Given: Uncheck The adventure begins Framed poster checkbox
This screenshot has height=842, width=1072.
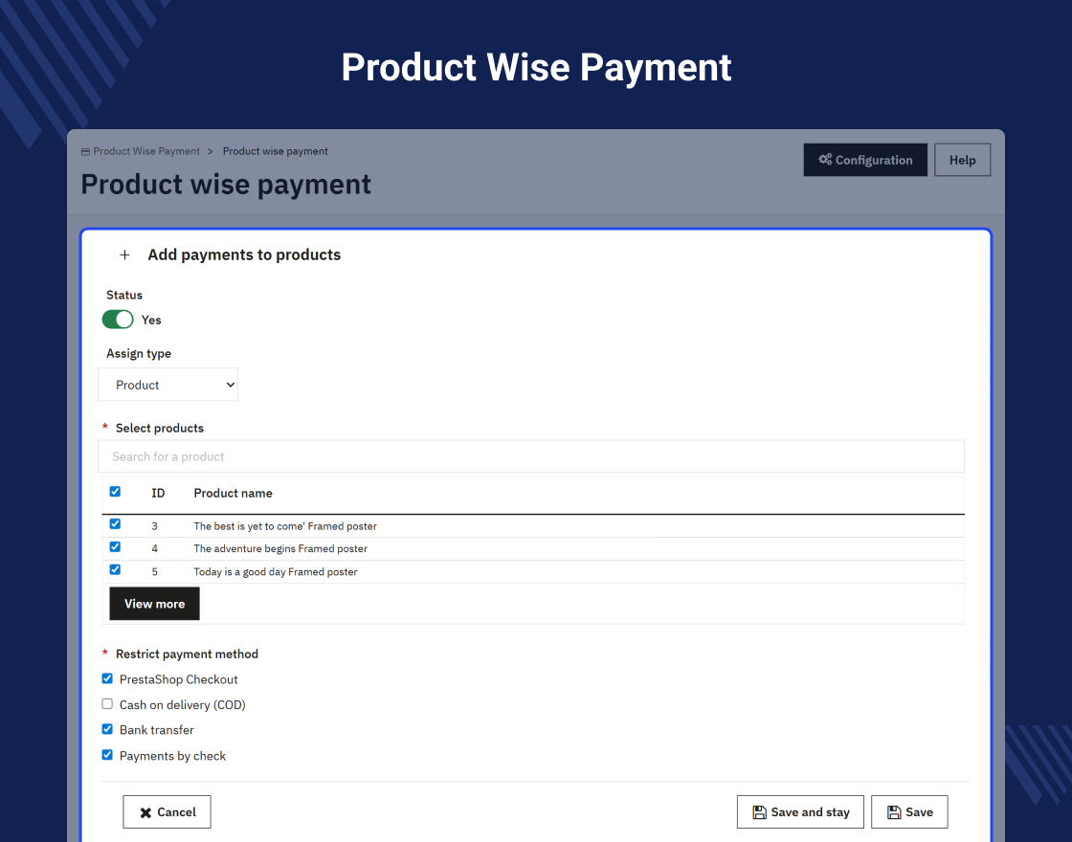Looking at the screenshot, I should coord(115,546).
